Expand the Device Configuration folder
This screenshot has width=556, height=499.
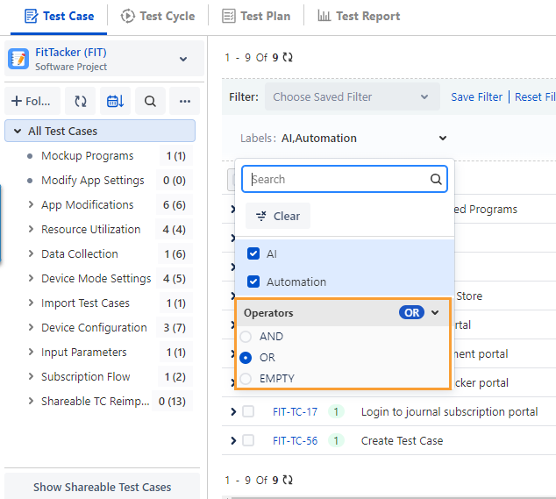pyautogui.click(x=31, y=327)
